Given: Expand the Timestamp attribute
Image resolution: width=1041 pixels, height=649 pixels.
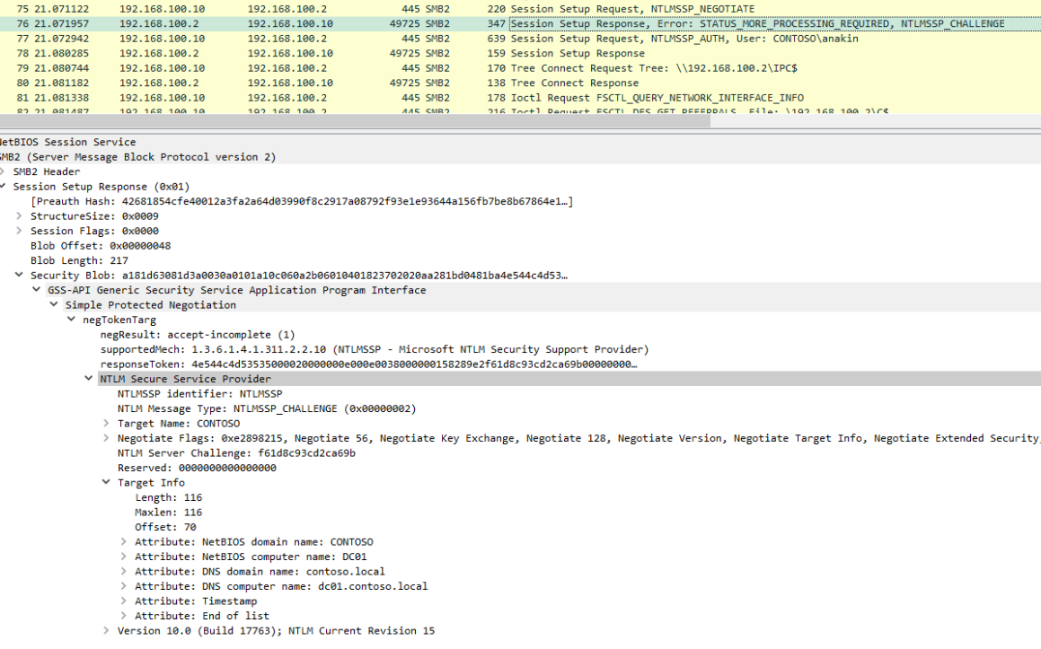Looking at the screenshot, I should click(124, 601).
